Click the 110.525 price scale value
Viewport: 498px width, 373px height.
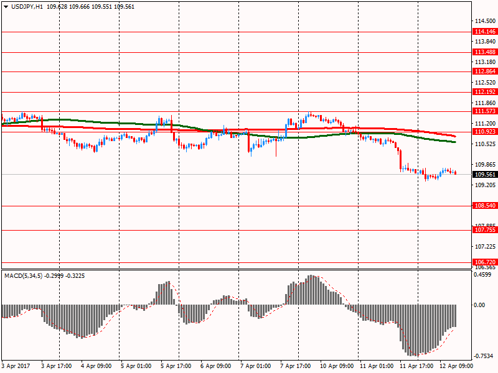tap(485, 144)
